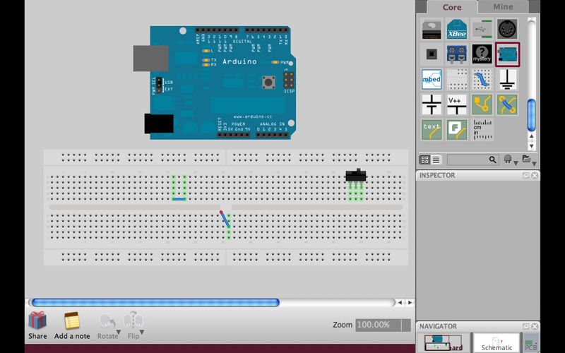Screen dimensions: 565x353
Task: Select the cm/in ruler part
Action: 482,130
